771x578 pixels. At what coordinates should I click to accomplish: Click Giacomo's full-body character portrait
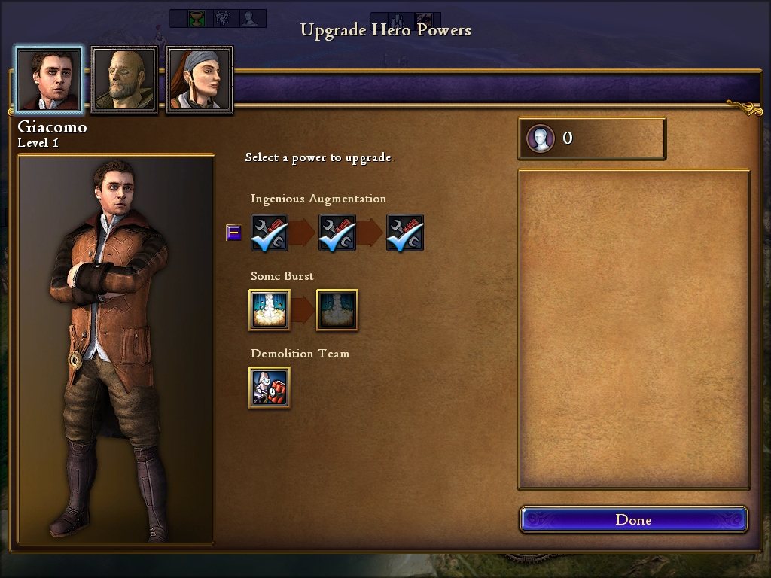116,350
